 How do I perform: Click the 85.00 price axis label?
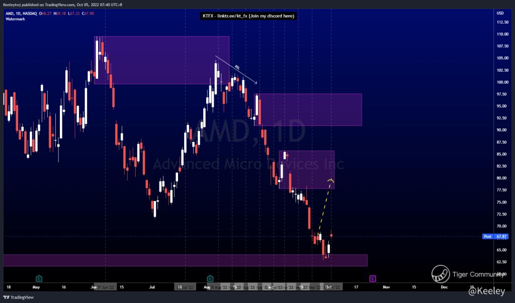click(501, 154)
